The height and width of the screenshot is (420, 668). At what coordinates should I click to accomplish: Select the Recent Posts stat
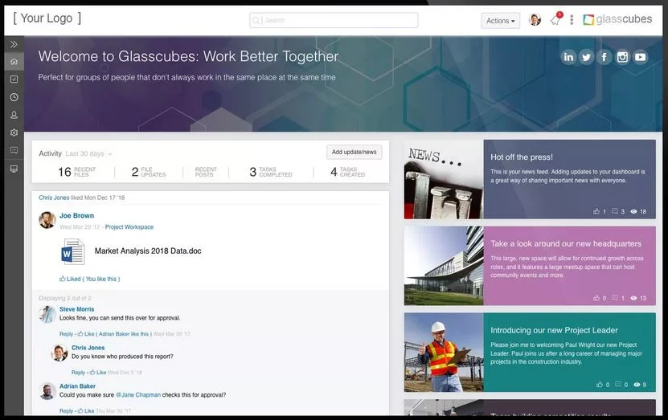[206, 172]
